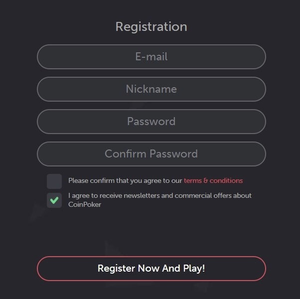This screenshot has width=300, height=299.
Task: Click the Password placeholder text
Action: [151, 122]
